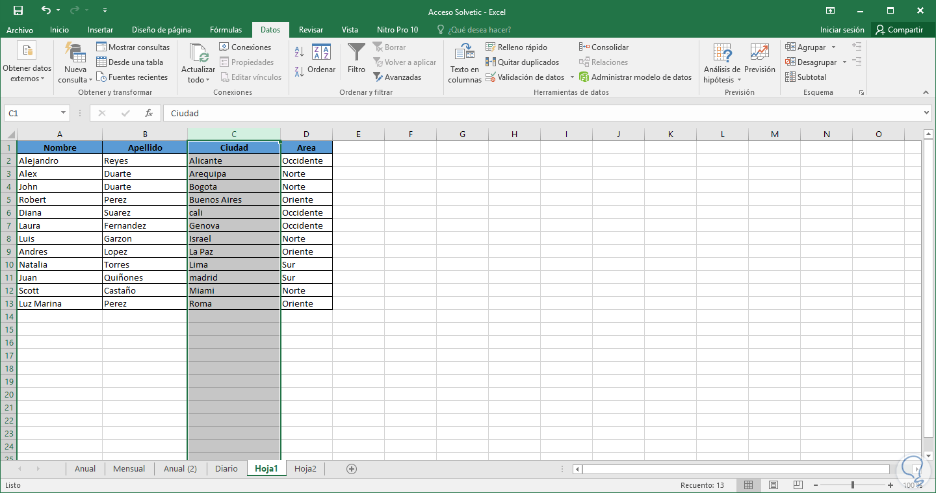Click the Save icon in quick access toolbar
Viewport: 936px width, 493px height.
[x=18, y=10]
